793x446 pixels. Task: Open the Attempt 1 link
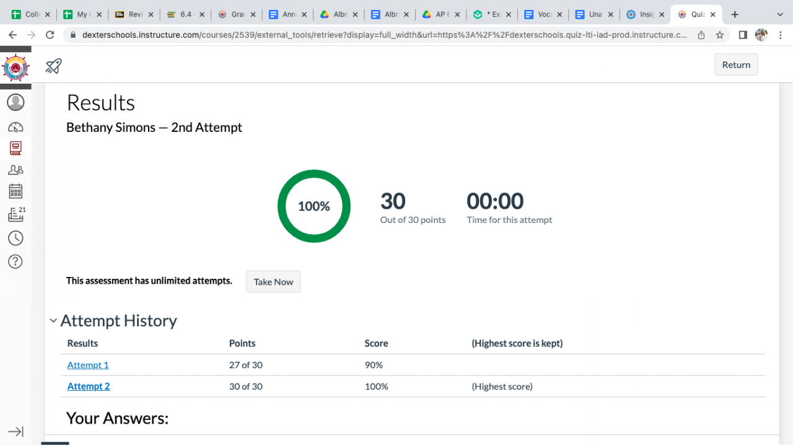click(88, 365)
